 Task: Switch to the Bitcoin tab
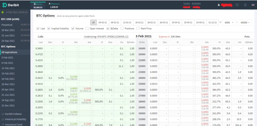click(x=38, y=6)
